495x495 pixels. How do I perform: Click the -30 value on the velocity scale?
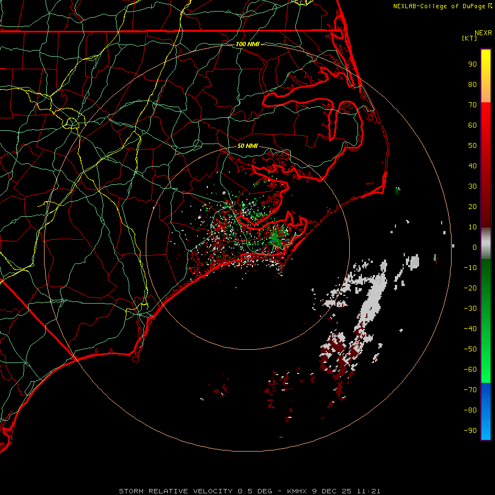click(x=470, y=309)
